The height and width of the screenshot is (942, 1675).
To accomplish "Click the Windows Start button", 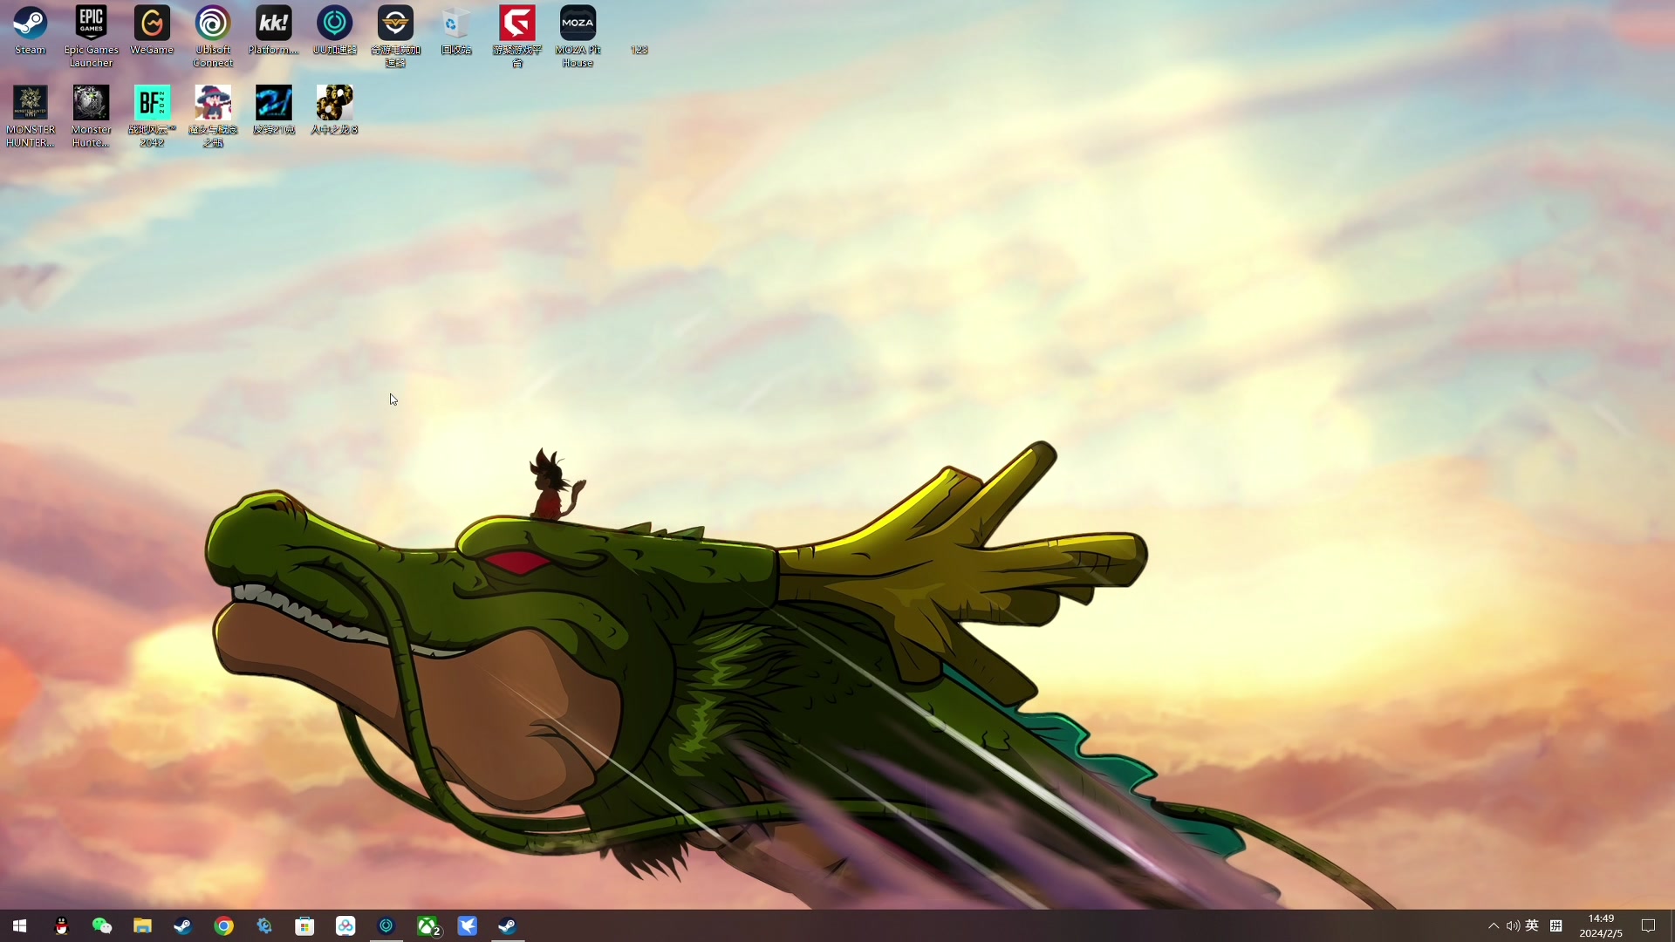I will [x=19, y=926].
